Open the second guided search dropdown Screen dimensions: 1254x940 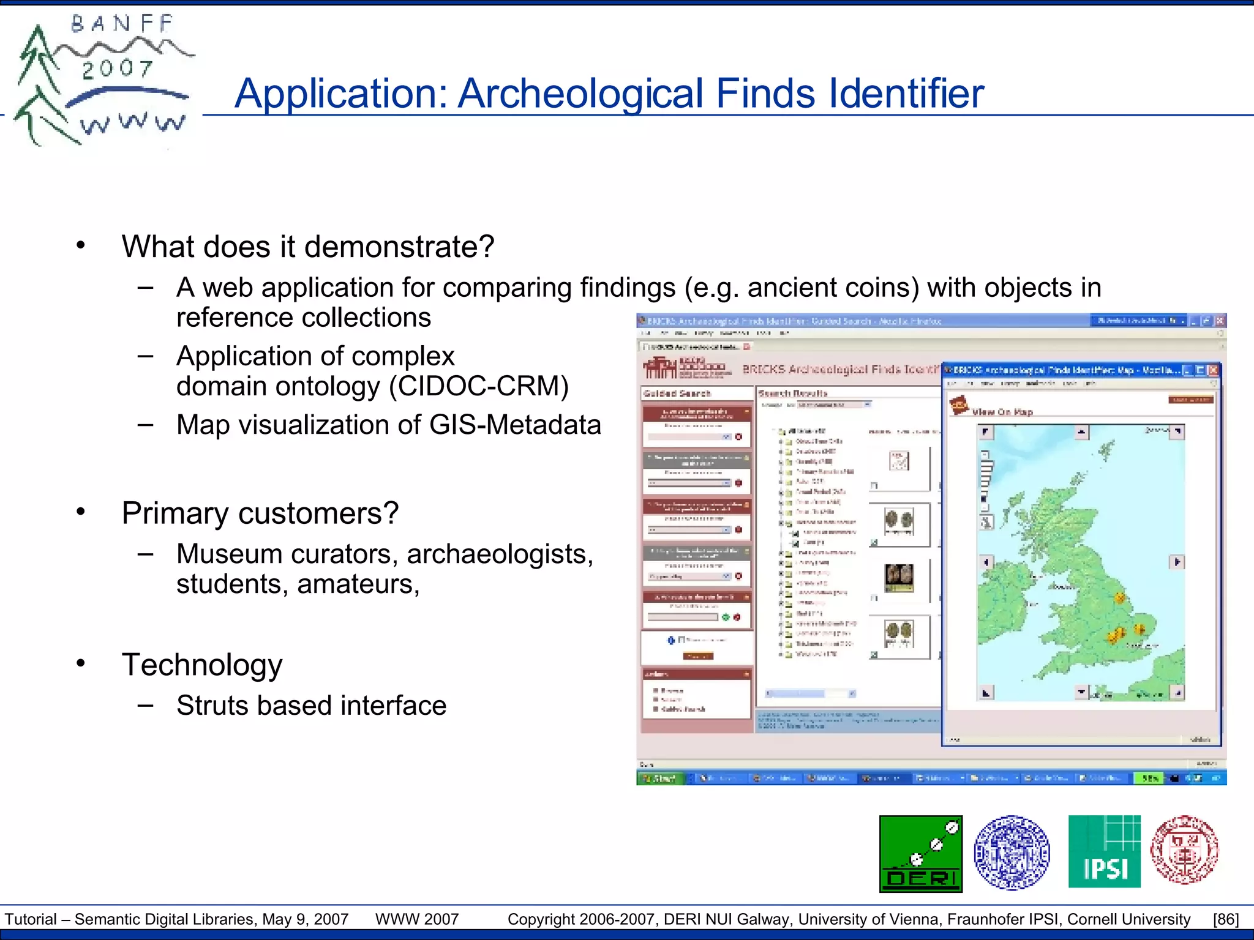(689, 483)
